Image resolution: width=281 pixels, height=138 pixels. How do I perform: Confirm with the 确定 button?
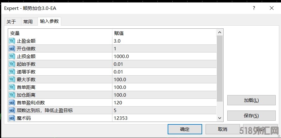(x=184, y=129)
